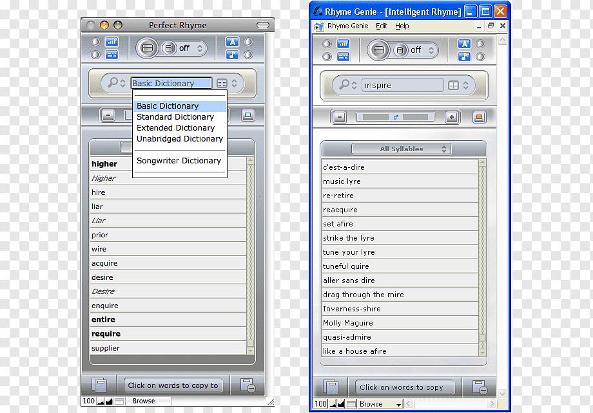The height and width of the screenshot is (413, 593).
Task: Click the dashed lines icon in Perfect Rhyme window
Action: [x=112, y=55]
